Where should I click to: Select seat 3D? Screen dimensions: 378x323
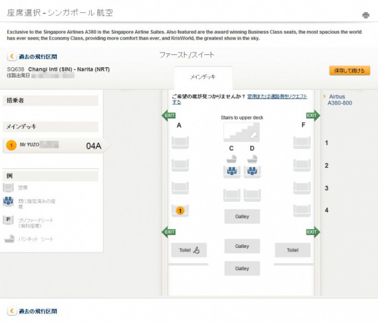pyautogui.click(x=252, y=195)
